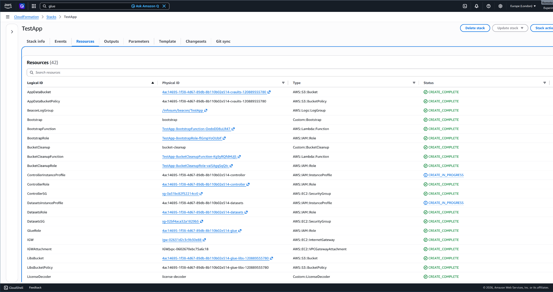Switch to the Stack info tab
Screen dimensions: 553x292
[x=36, y=41]
